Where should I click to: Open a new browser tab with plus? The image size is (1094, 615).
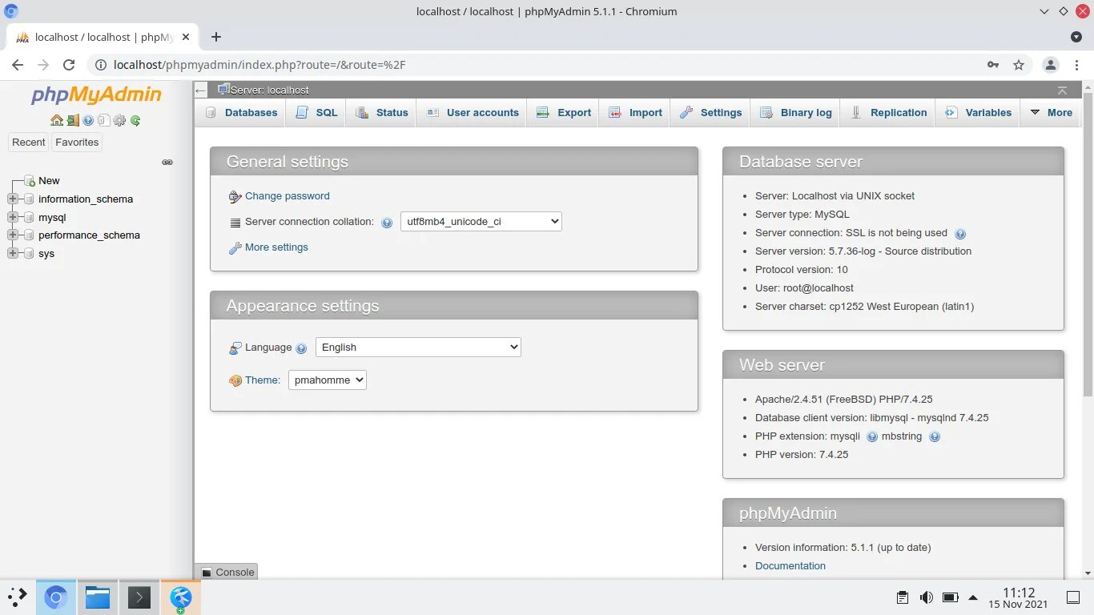pos(216,37)
